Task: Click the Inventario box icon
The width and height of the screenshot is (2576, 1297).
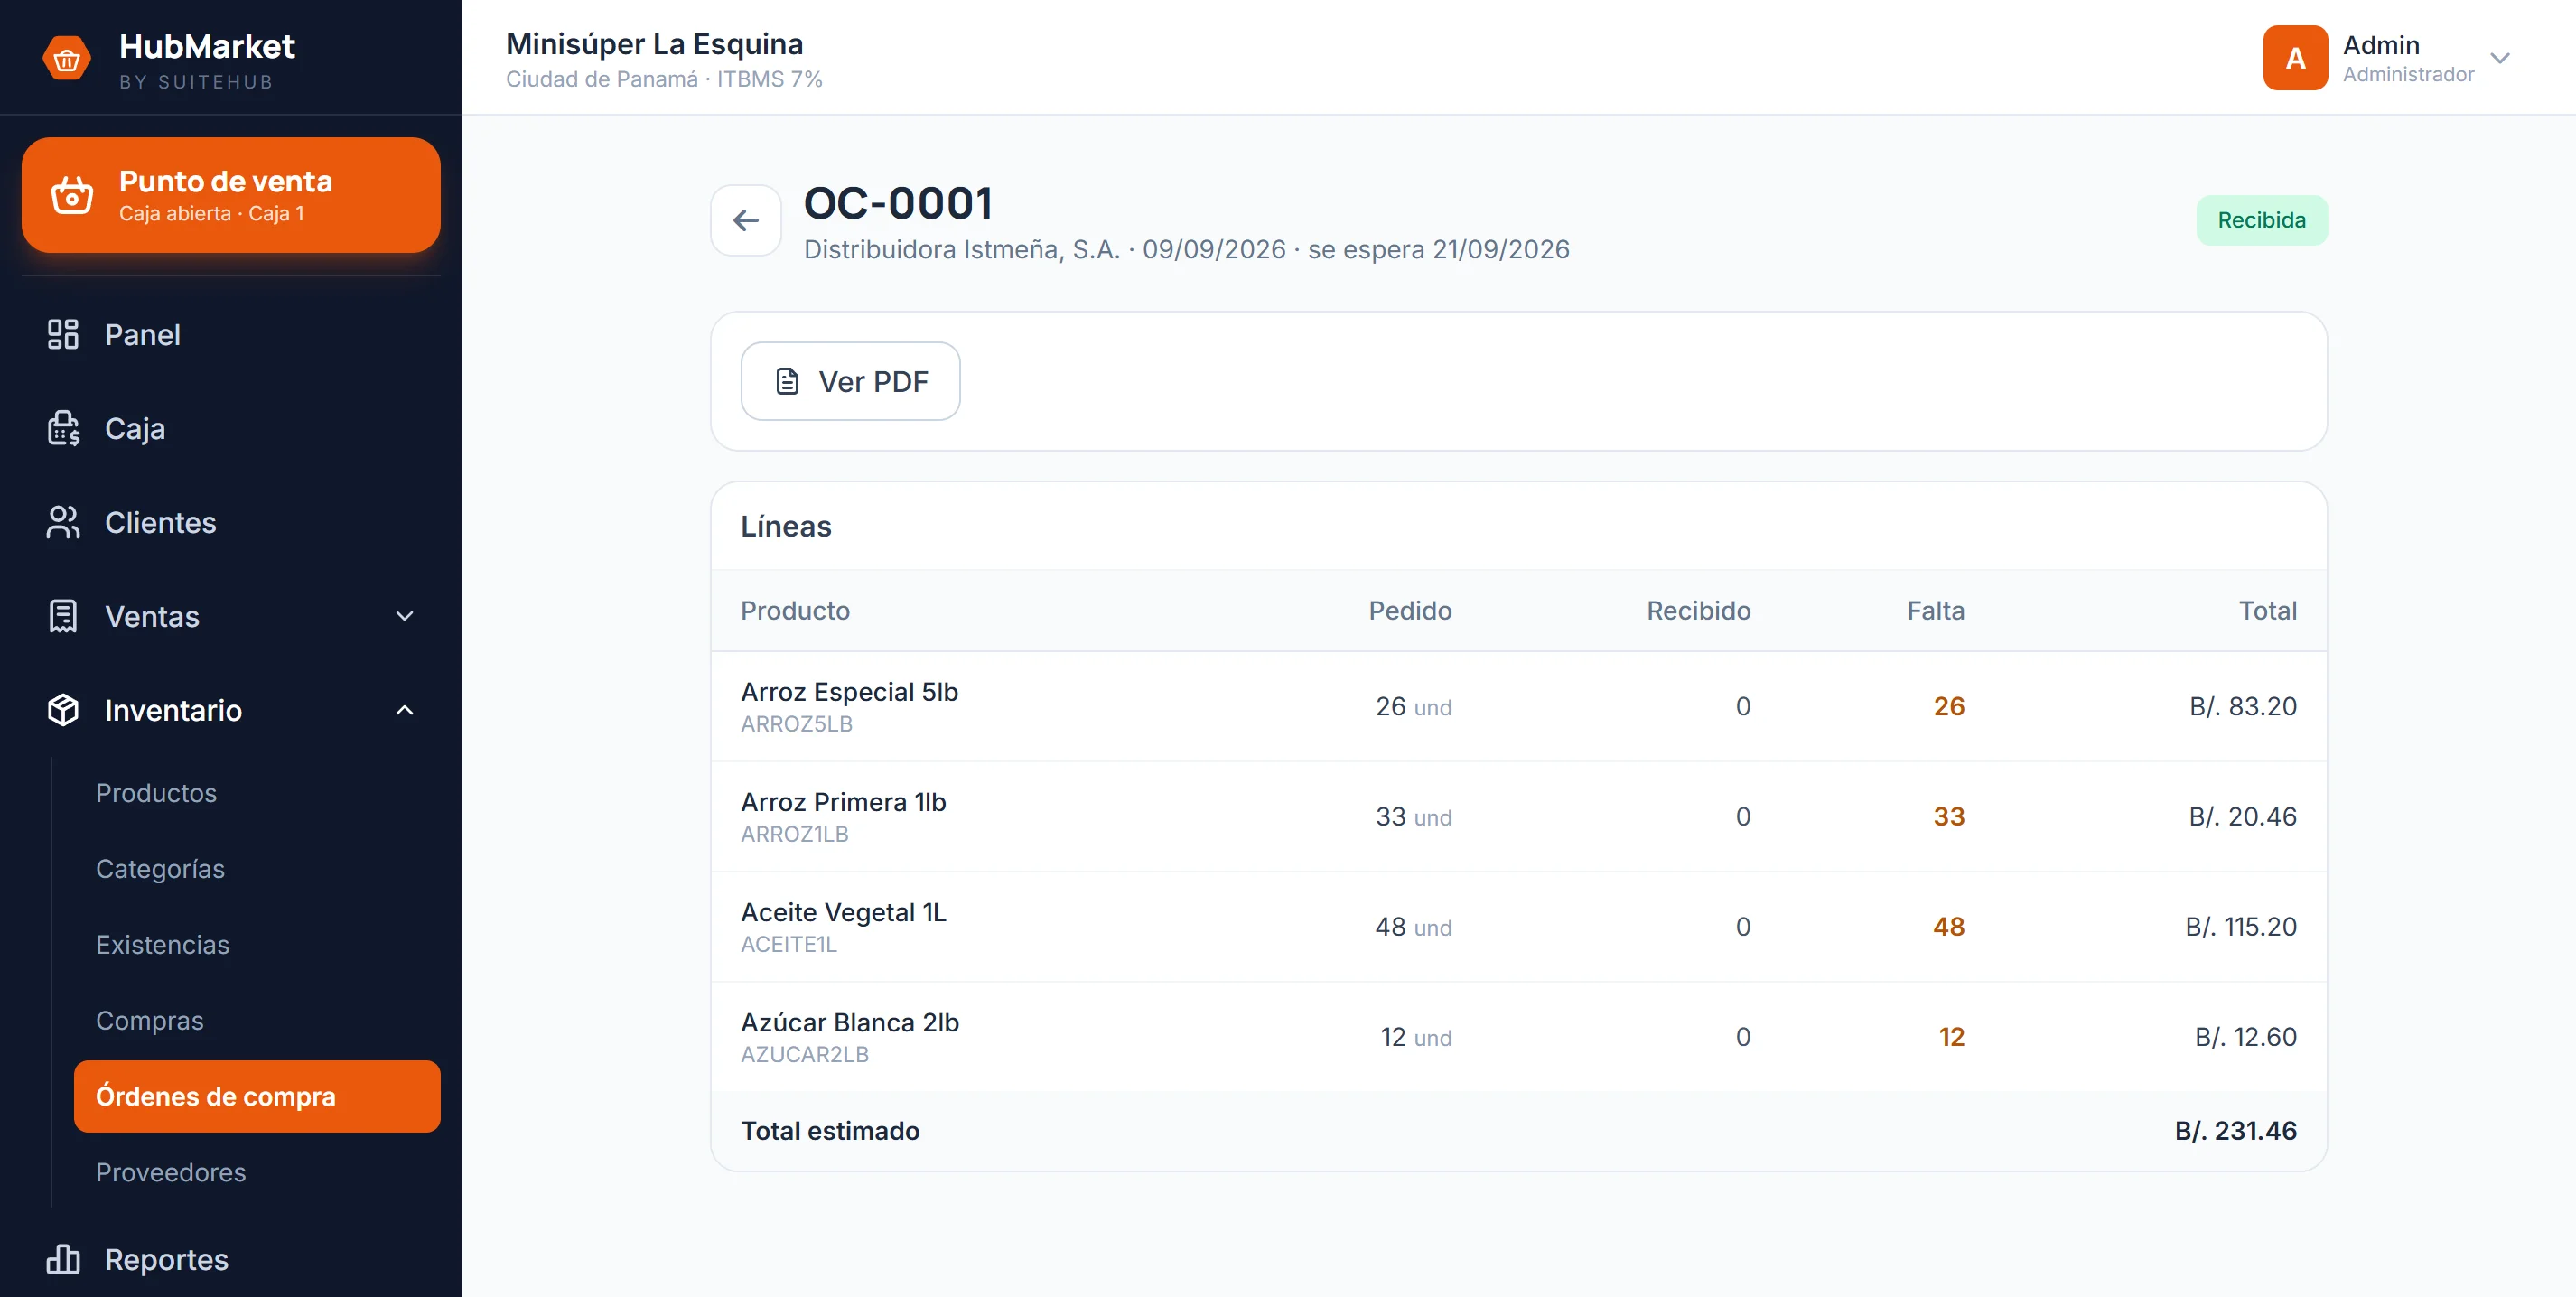Action: pos(63,710)
